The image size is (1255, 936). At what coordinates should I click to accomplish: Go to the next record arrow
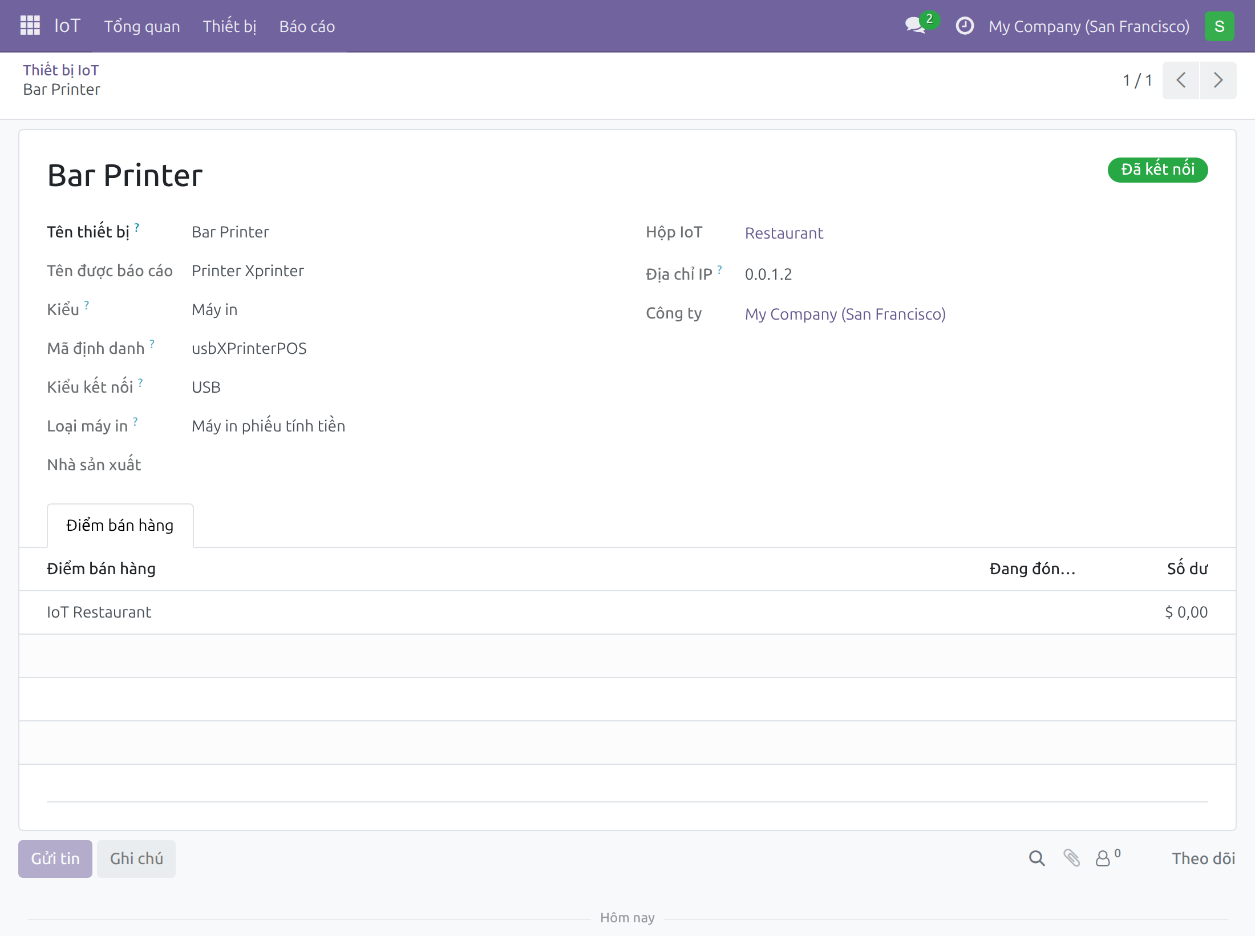[x=1218, y=80]
